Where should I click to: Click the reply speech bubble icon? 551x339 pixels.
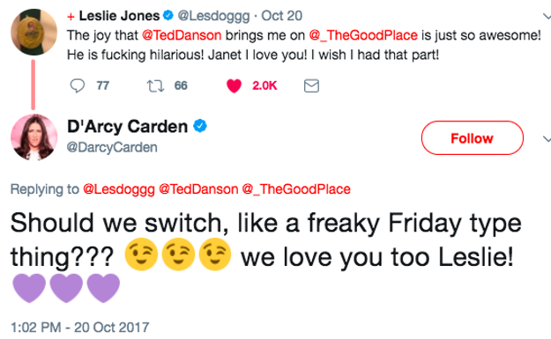point(78,85)
